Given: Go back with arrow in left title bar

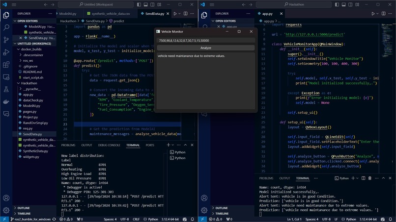Looking at the screenshot, I should (x=46, y=4).
